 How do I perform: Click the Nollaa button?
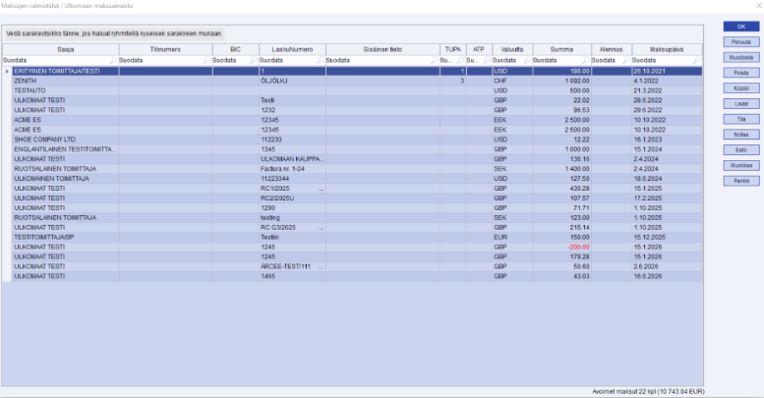[741, 135]
